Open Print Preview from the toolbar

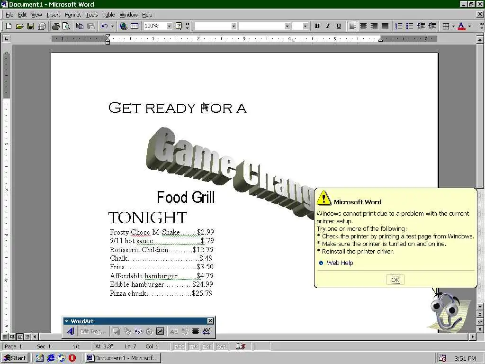click(x=66, y=26)
